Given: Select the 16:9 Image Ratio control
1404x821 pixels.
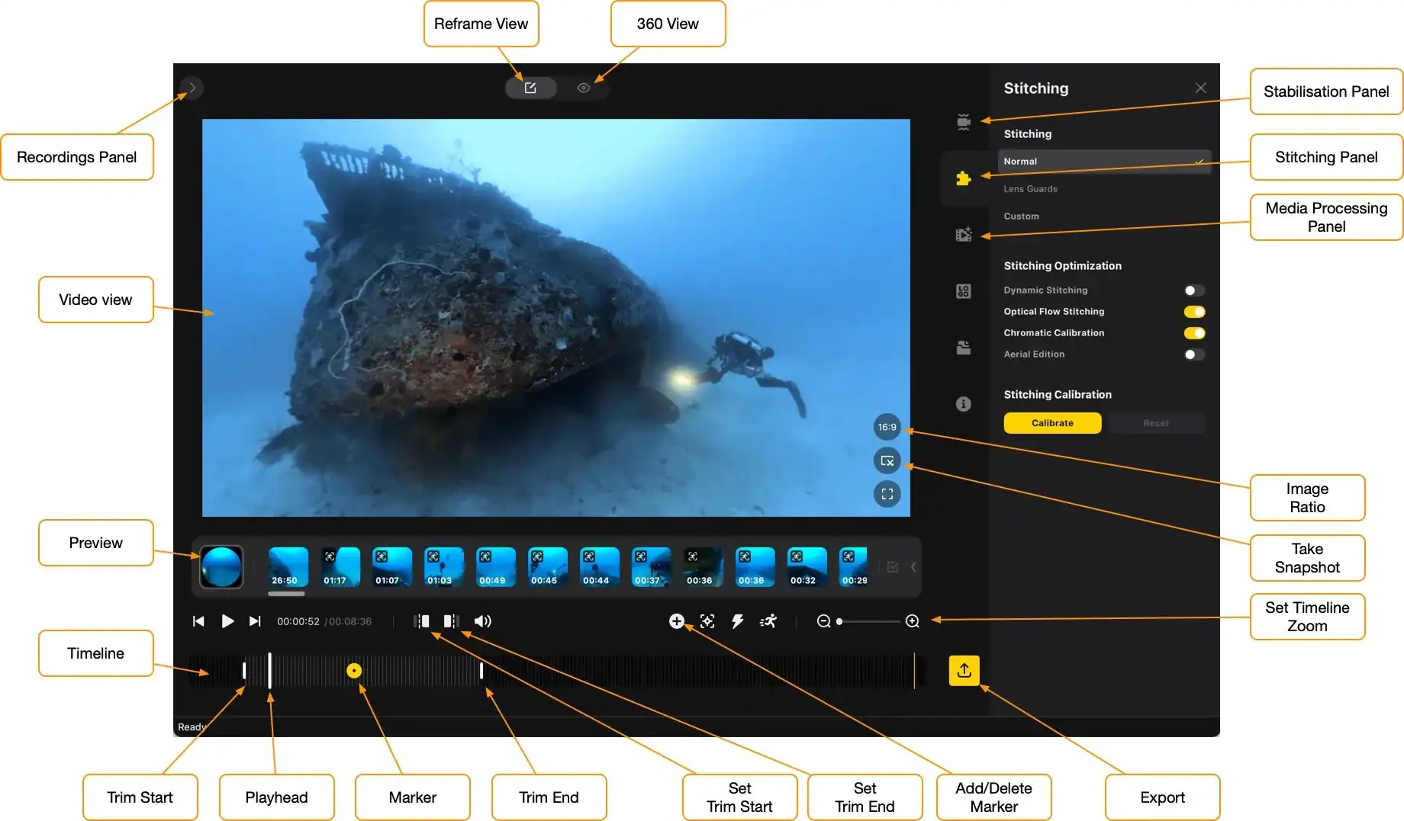Looking at the screenshot, I should [887, 427].
